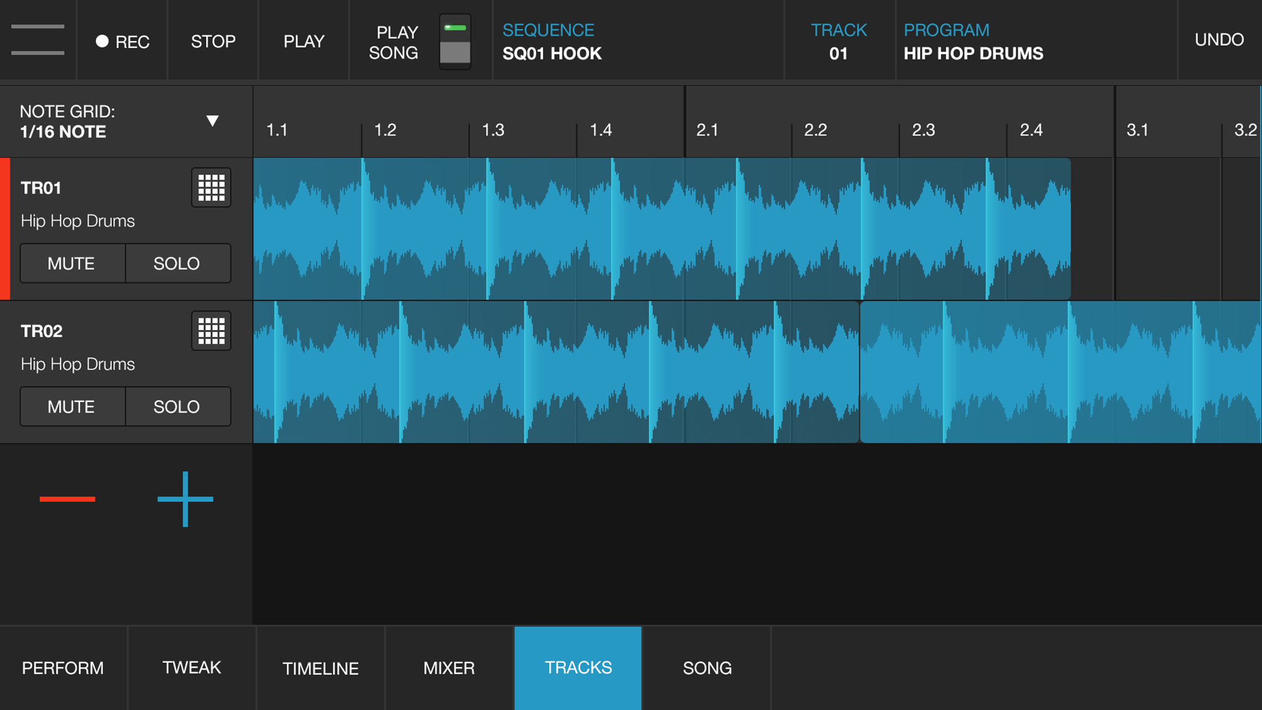Add track with blue plus icon
This screenshot has height=710, width=1262.
(185, 499)
